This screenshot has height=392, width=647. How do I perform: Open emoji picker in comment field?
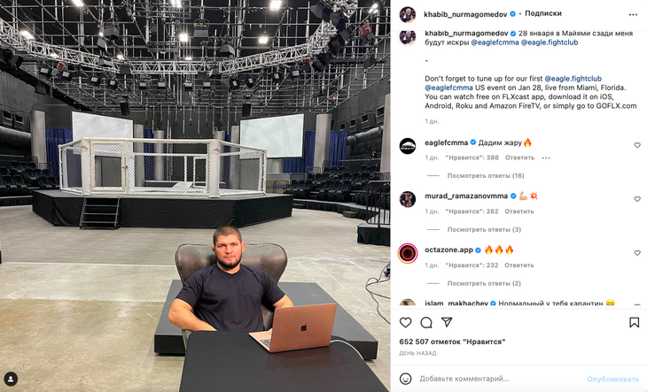pos(406,379)
